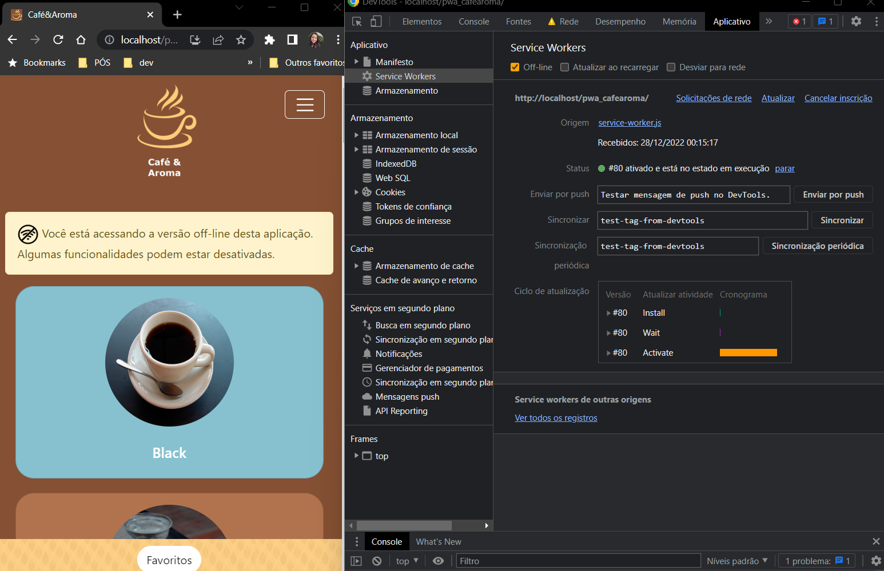The height and width of the screenshot is (571, 884).
Task: Expand Armazenamento local
Action: [x=356, y=135]
